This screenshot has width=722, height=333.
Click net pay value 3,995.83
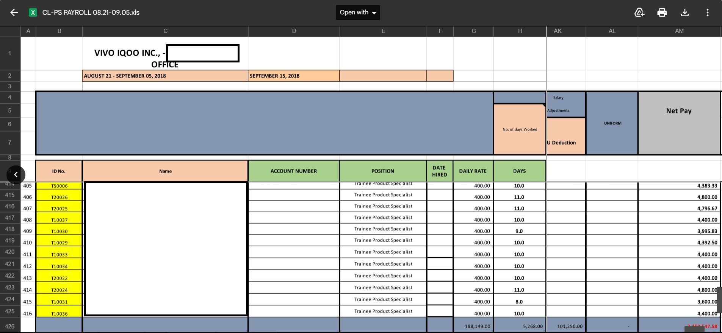click(x=707, y=231)
